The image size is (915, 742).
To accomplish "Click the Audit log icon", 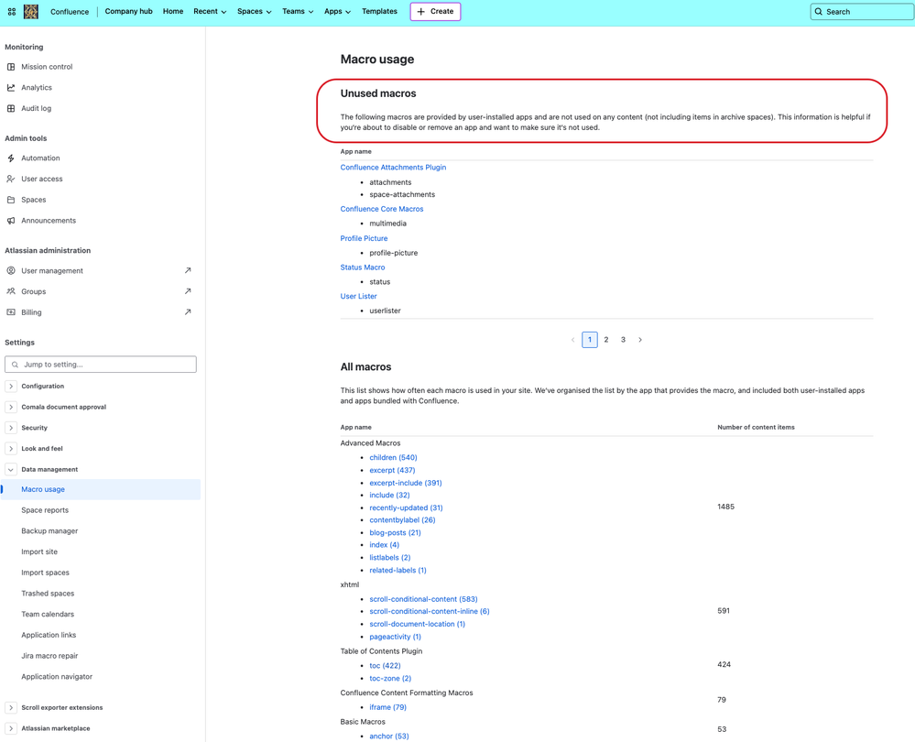I will pyautogui.click(x=11, y=108).
